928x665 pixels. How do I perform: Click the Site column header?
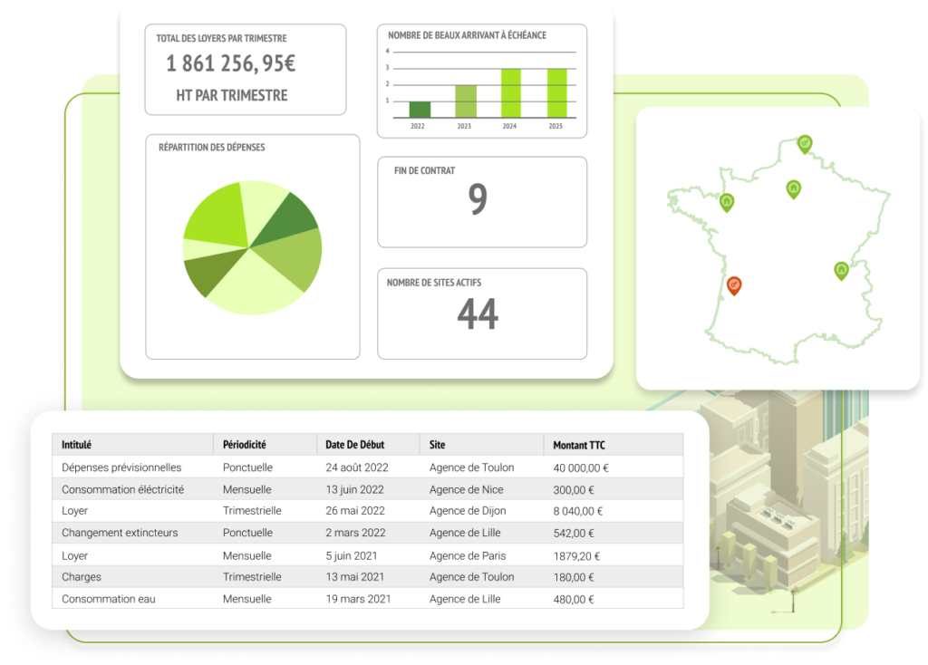437,445
